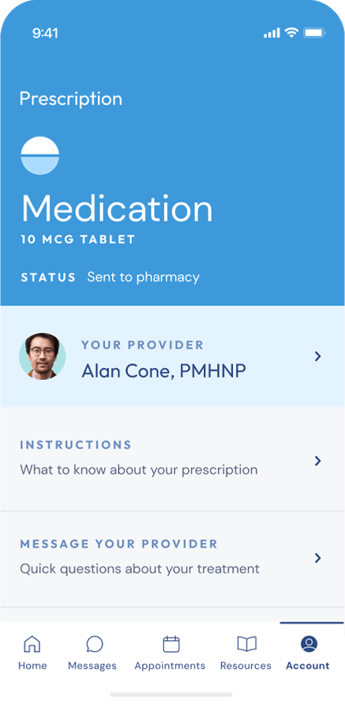Click the medication pill icon
345x707 pixels.
pyautogui.click(x=40, y=155)
